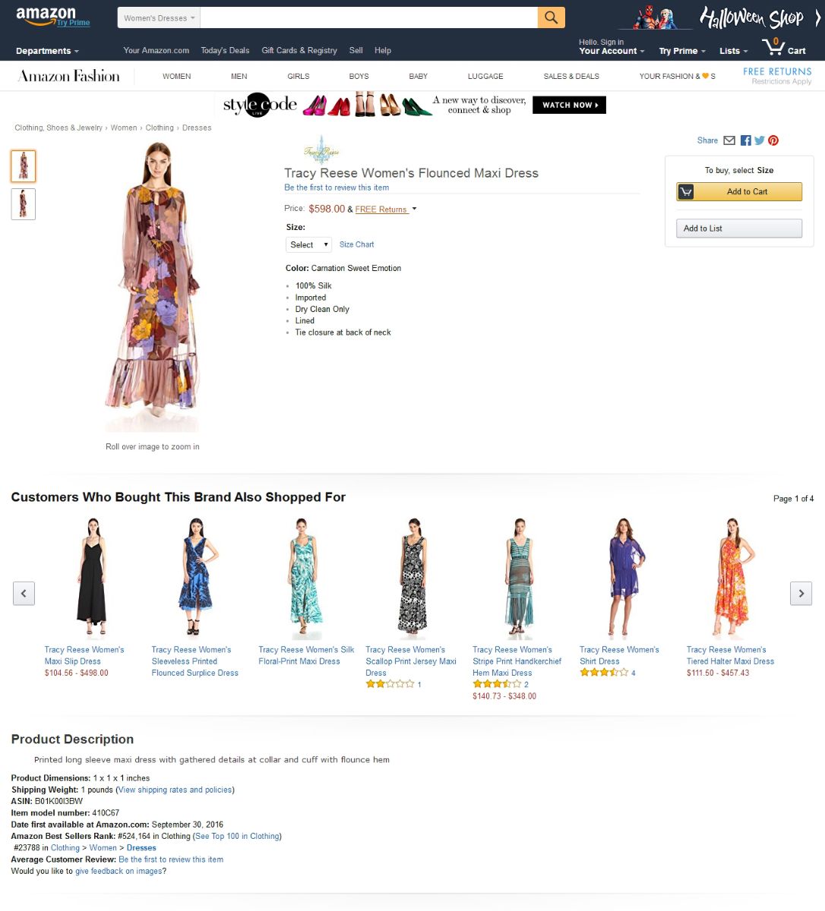825x911 pixels.
Task: Click the Add to List button
Action: coord(738,229)
